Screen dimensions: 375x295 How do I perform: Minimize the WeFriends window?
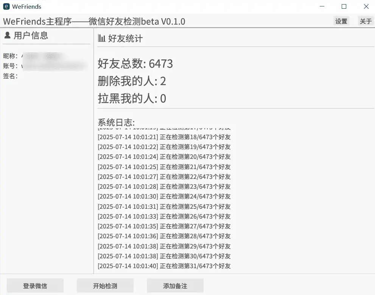[x=322, y=6]
